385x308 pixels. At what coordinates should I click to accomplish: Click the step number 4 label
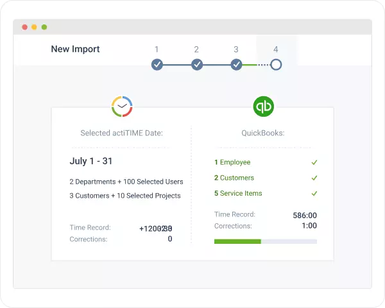click(x=276, y=49)
